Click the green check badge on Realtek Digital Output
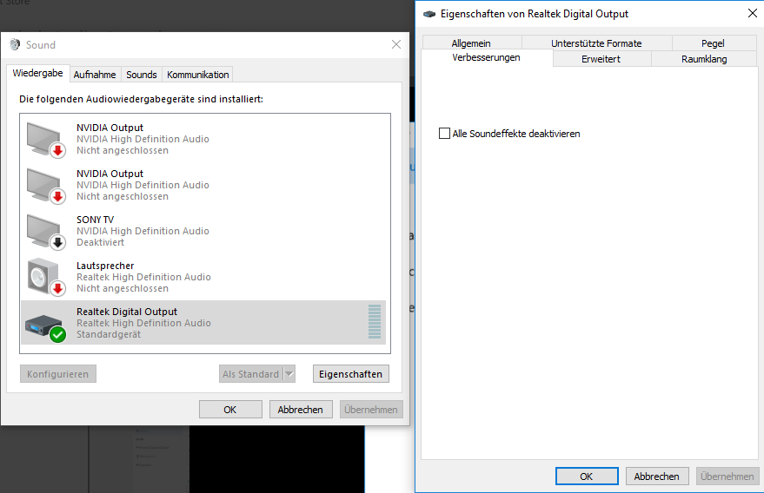 click(x=58, y=335)
